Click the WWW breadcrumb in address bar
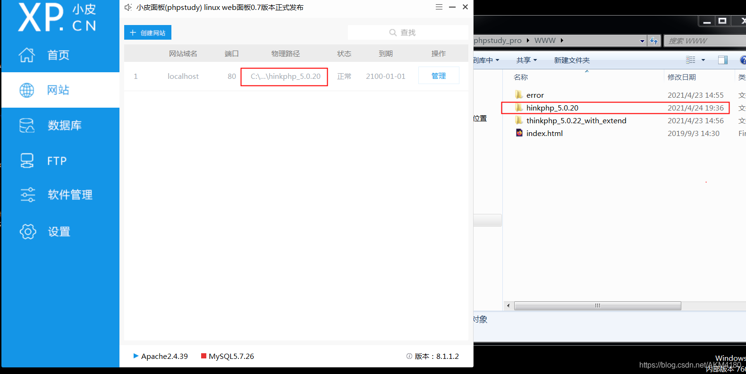 point(545,41)
